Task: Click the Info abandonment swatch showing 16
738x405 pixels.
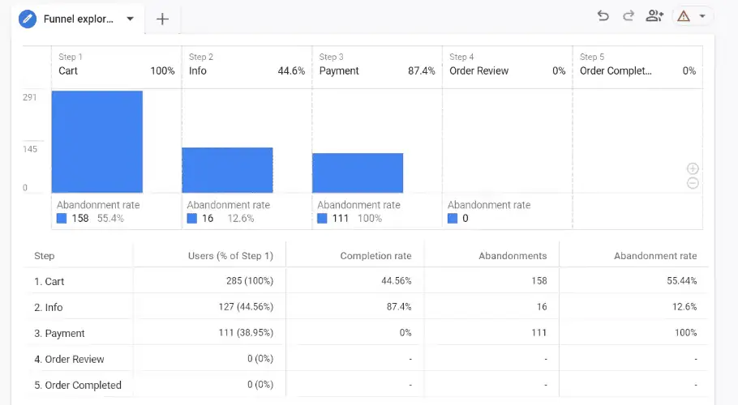Action: tap(192, 219)
